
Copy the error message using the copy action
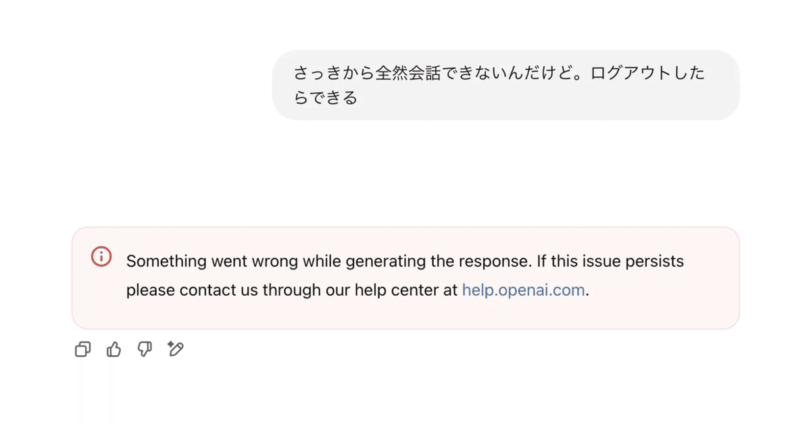tap(82, 349)
